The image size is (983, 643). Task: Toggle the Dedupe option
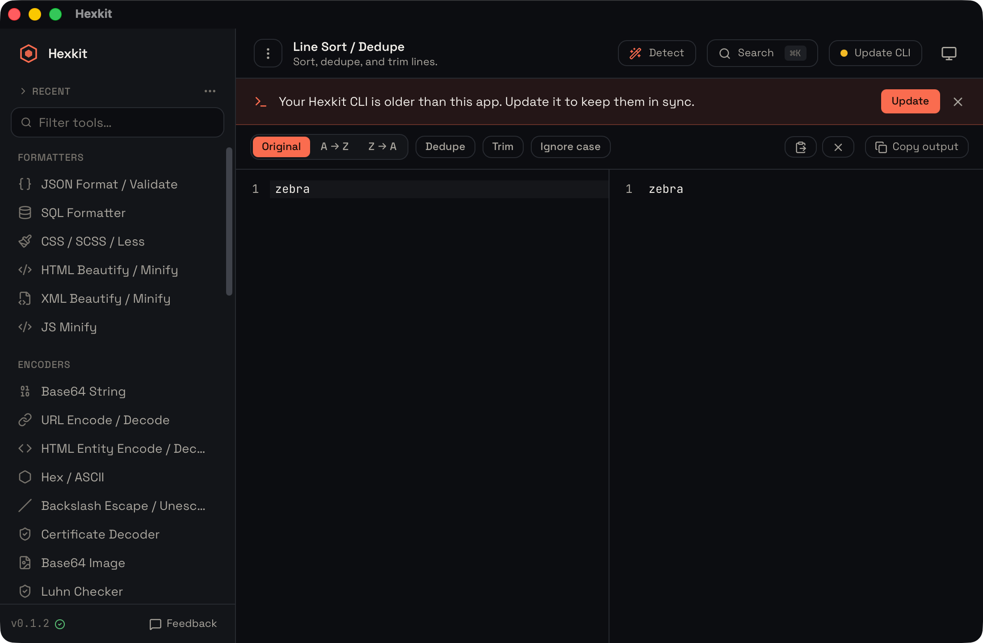[445, 146]
